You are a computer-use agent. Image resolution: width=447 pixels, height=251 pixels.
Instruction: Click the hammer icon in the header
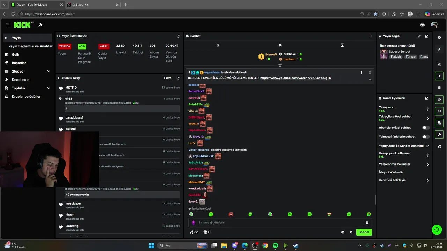[41, 25]
